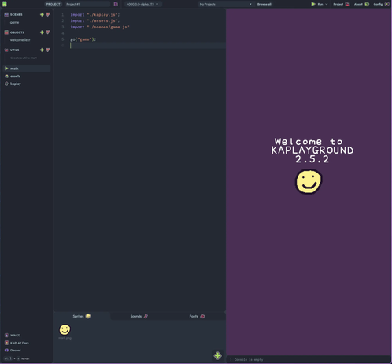The height and width of the screenshot is (364, 392).
Task: Click the smiley sprite in game preview
Action: 309,181
